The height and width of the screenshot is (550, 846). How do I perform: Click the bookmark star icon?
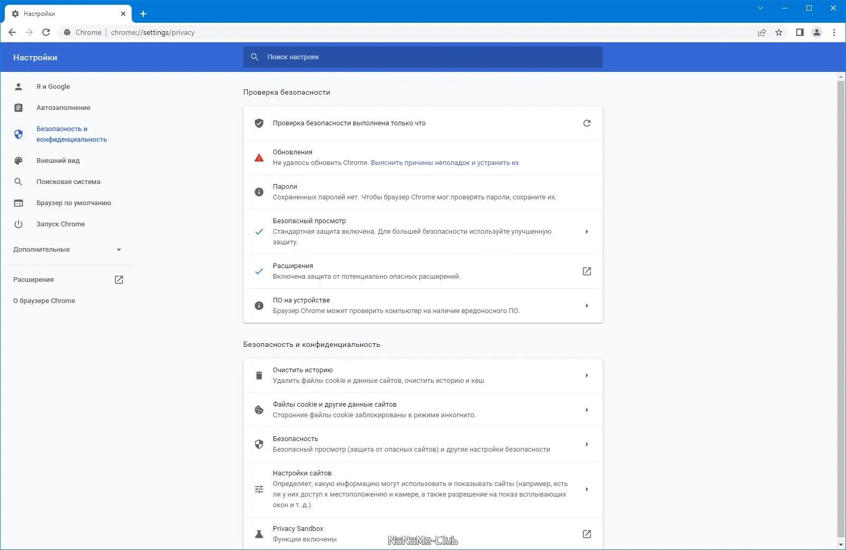click(779, 32)
